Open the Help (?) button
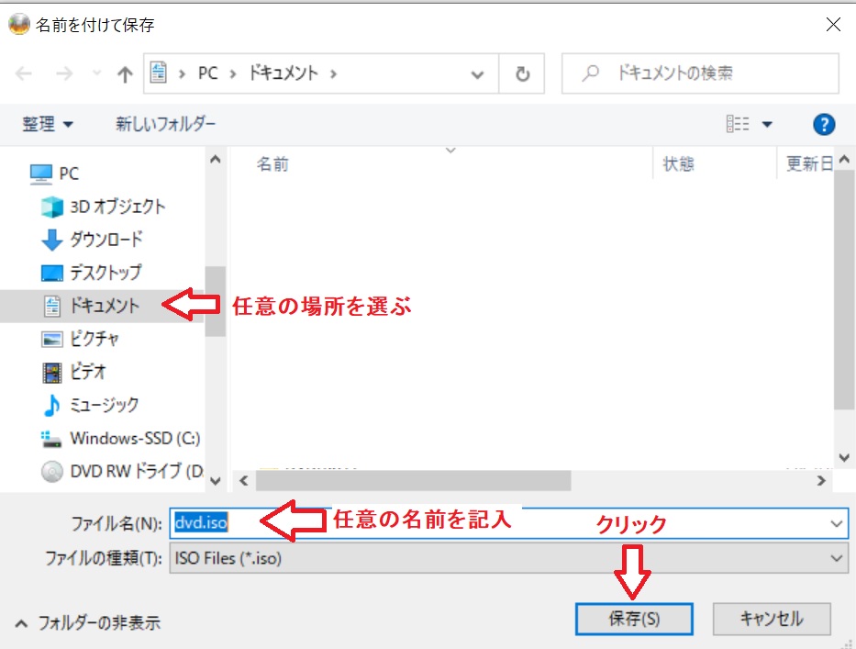This screenshot has height=649, width=856. point(823,124)
